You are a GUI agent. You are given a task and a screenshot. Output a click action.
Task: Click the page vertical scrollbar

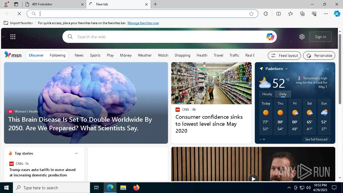[340, 69]
